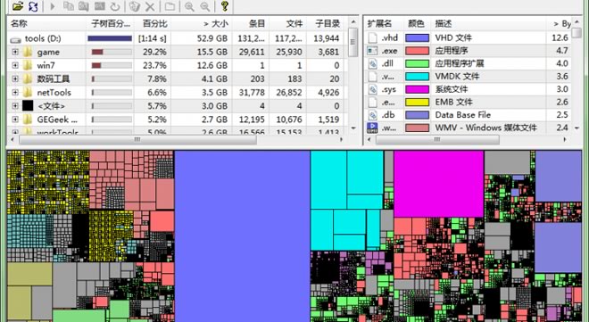Image resolution: width=589 pixels, height=322 pixels.
Task: Click the 数码工具 folder icon
Action: click(28, 78)
